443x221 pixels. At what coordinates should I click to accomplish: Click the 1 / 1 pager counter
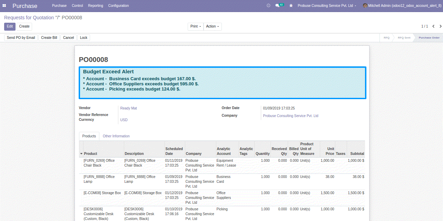[424, 26]
